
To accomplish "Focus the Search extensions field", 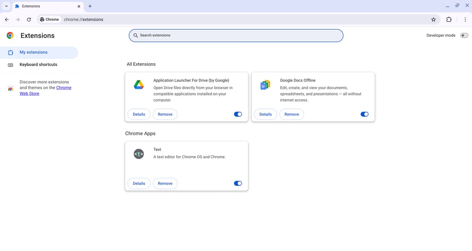I will [x=236, y=36].
